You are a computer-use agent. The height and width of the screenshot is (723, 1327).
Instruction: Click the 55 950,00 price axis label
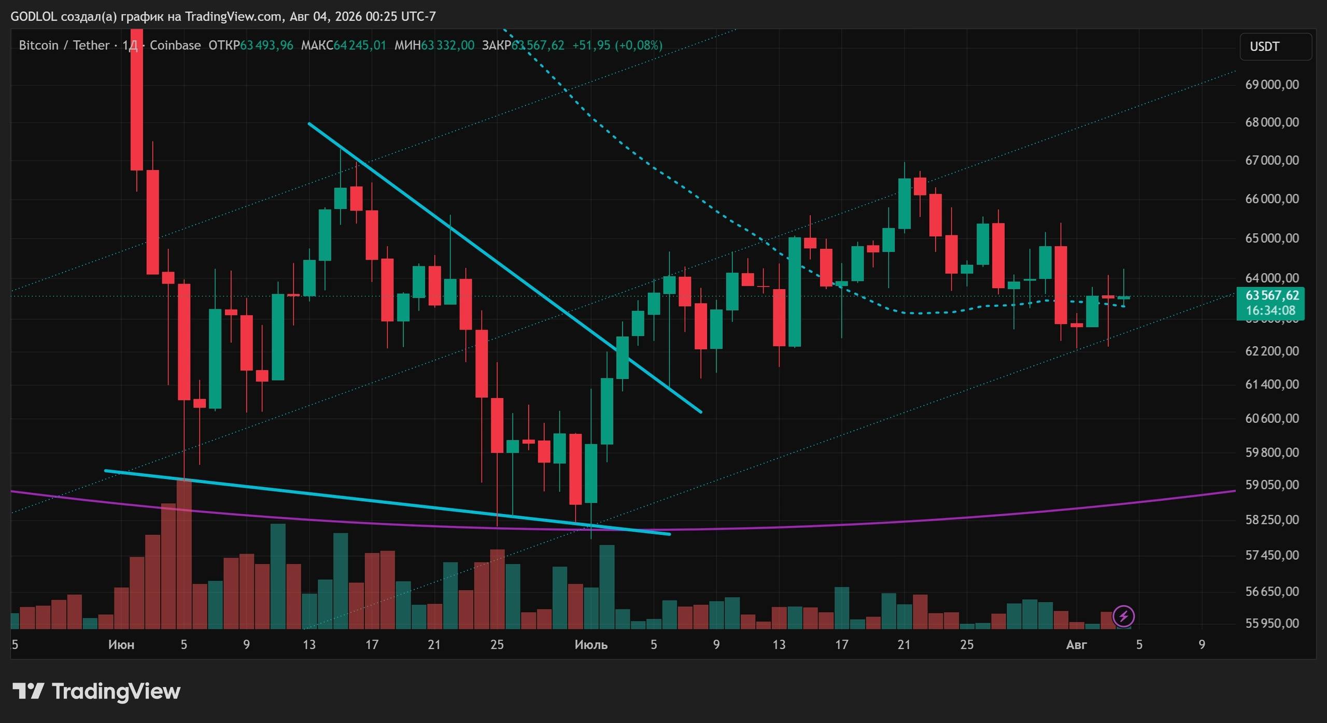point(1272,623)
